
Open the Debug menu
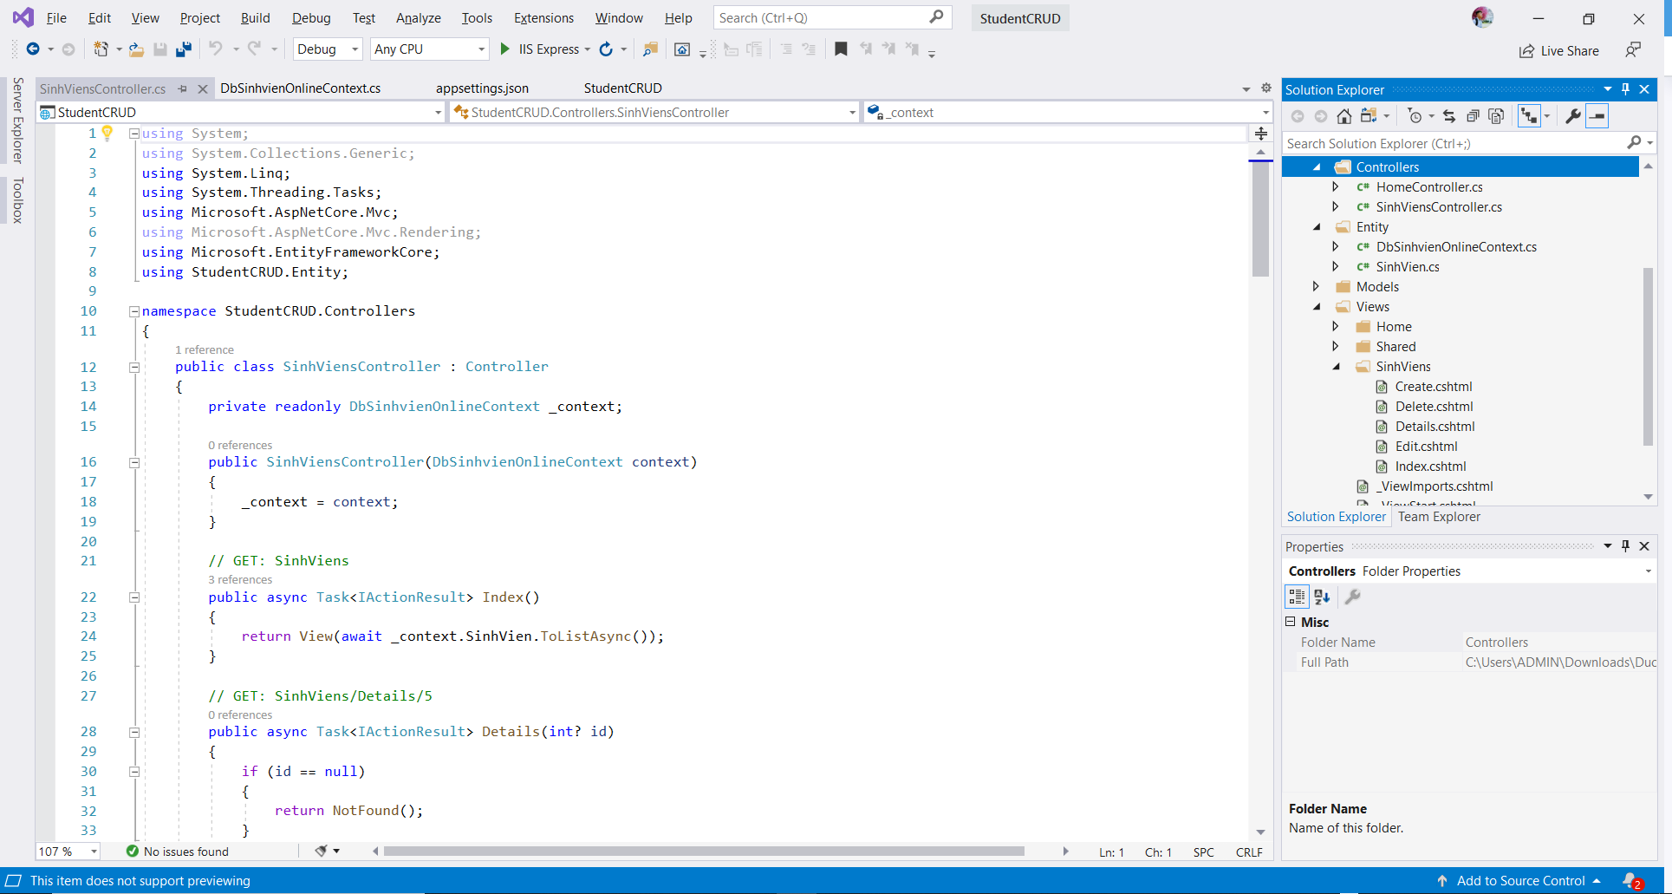click(x=310, y=17)
